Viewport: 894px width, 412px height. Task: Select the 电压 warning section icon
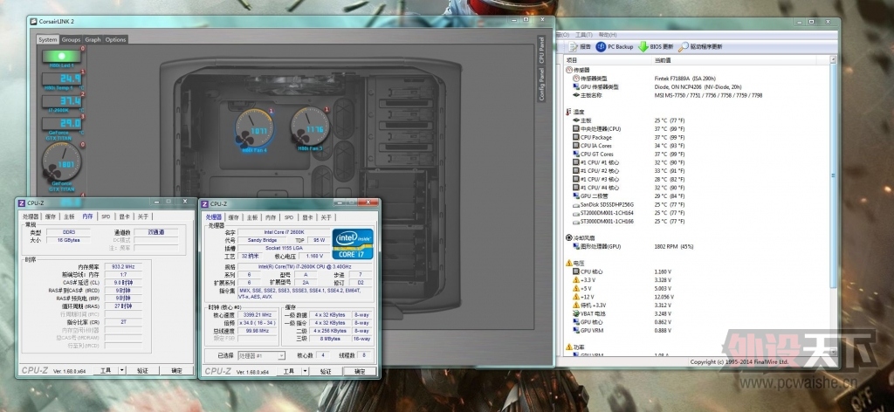coord(569,263)
